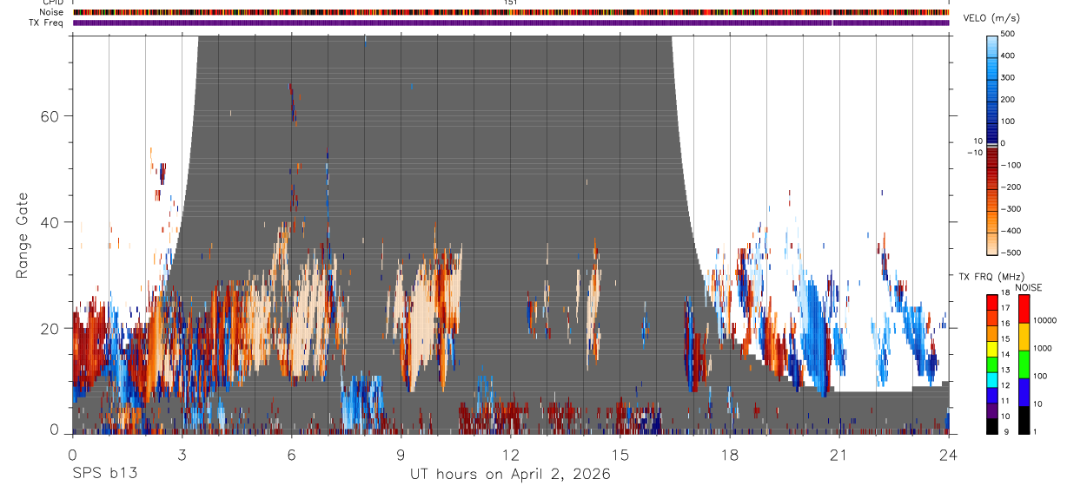Click the 0 hour label on UT axis

pos(72,453)
